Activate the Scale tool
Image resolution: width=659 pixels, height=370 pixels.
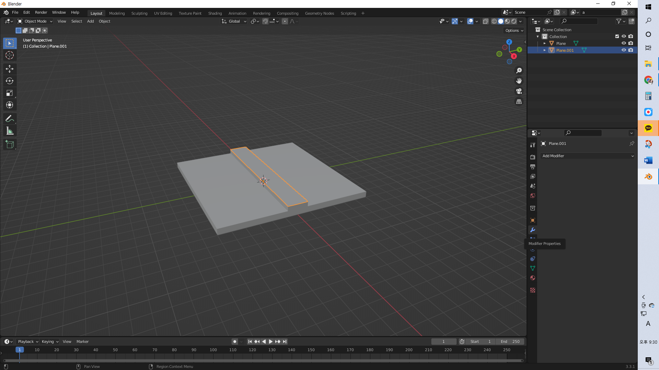(x=10, y=93)
